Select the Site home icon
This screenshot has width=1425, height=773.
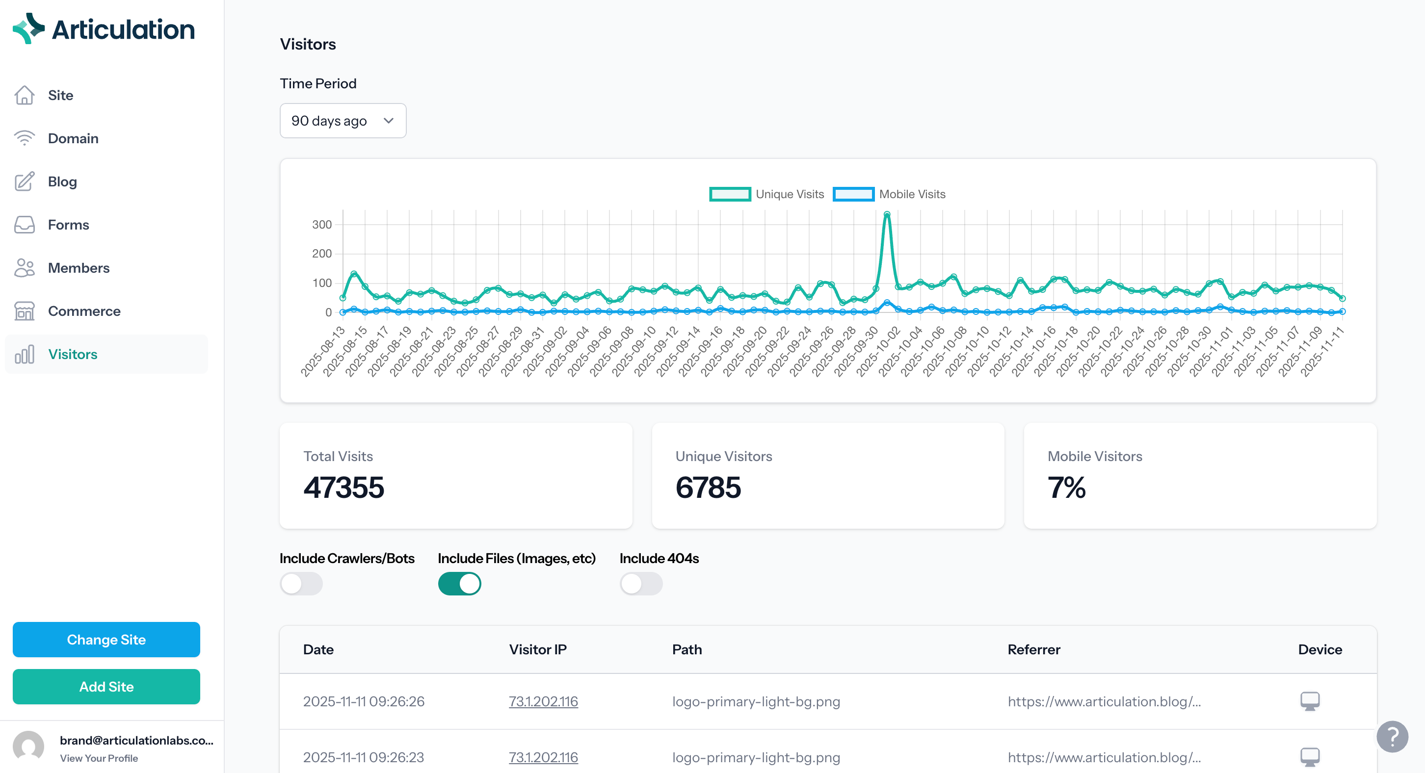click(25, 95)
